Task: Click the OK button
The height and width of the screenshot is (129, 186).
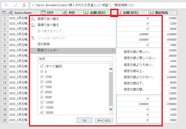Action: [x=84, y=121]
